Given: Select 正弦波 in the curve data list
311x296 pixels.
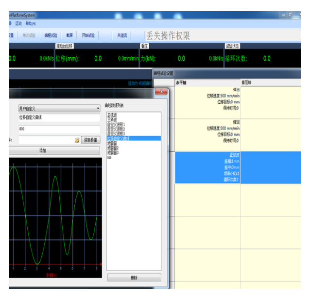Looking at the screenshot, I should coord(112,115).
